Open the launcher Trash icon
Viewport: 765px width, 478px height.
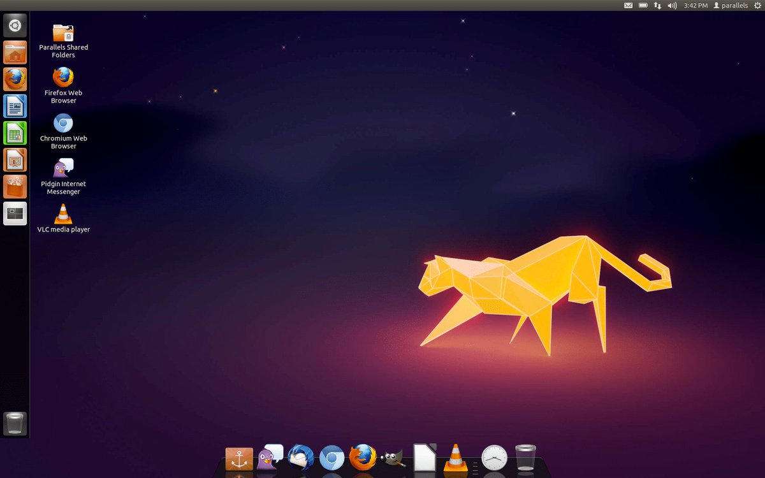tap(15, 423)
